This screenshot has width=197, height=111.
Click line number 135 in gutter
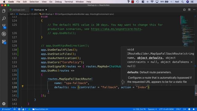(x=14, y=71)
